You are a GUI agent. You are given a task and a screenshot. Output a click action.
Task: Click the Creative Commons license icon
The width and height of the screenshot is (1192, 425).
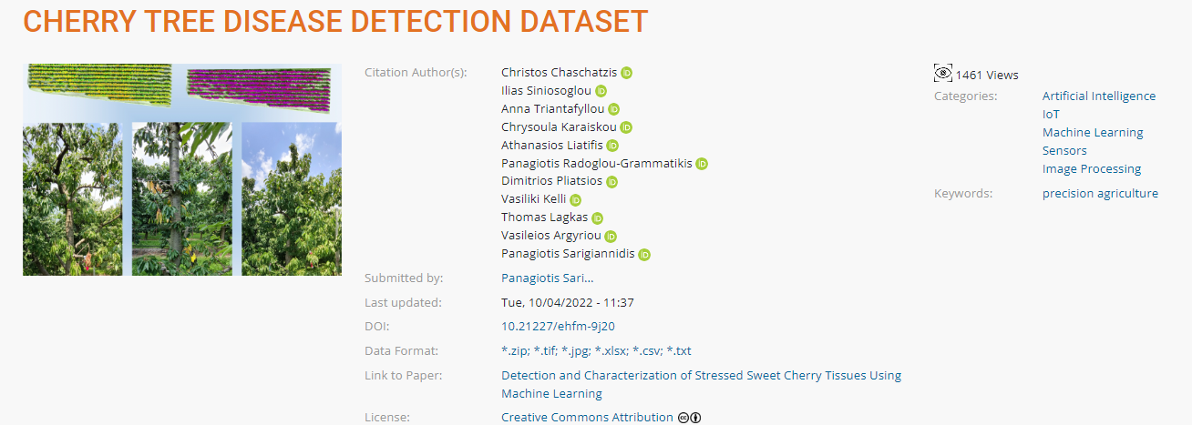pyautogui.click(x=689, y=418)
